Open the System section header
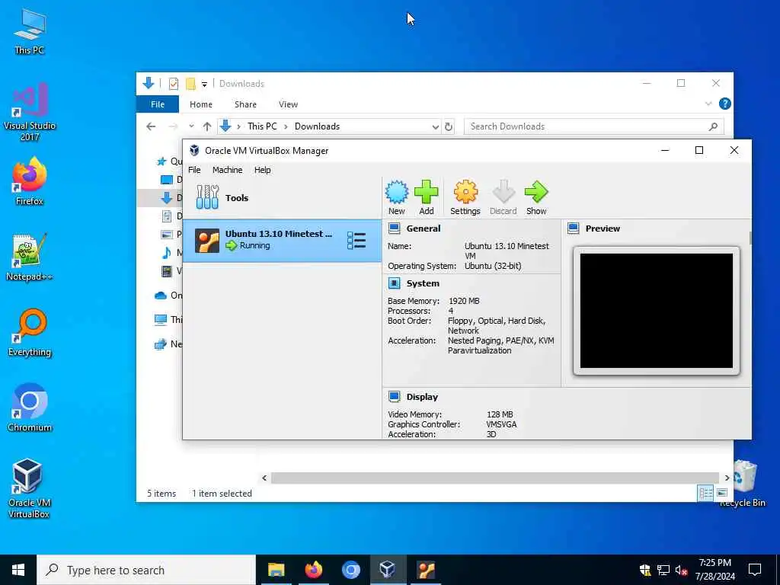 (422, 283)
